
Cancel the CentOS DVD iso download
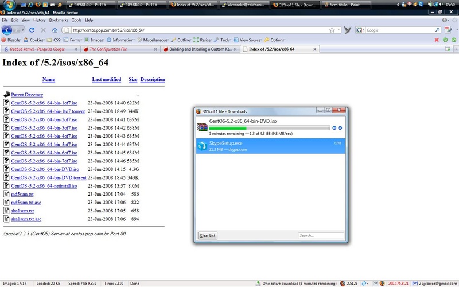[340, 128]
